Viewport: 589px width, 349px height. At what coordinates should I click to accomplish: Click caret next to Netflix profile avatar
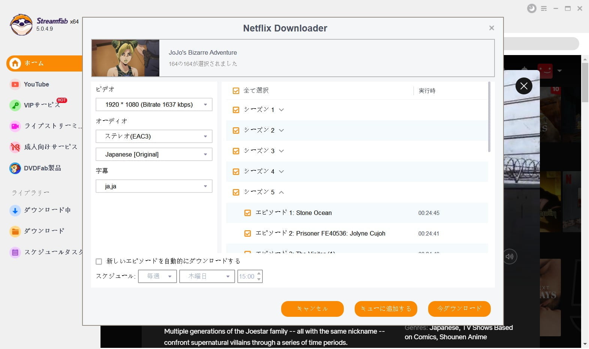pyautogui.click(x=559, y=71)
